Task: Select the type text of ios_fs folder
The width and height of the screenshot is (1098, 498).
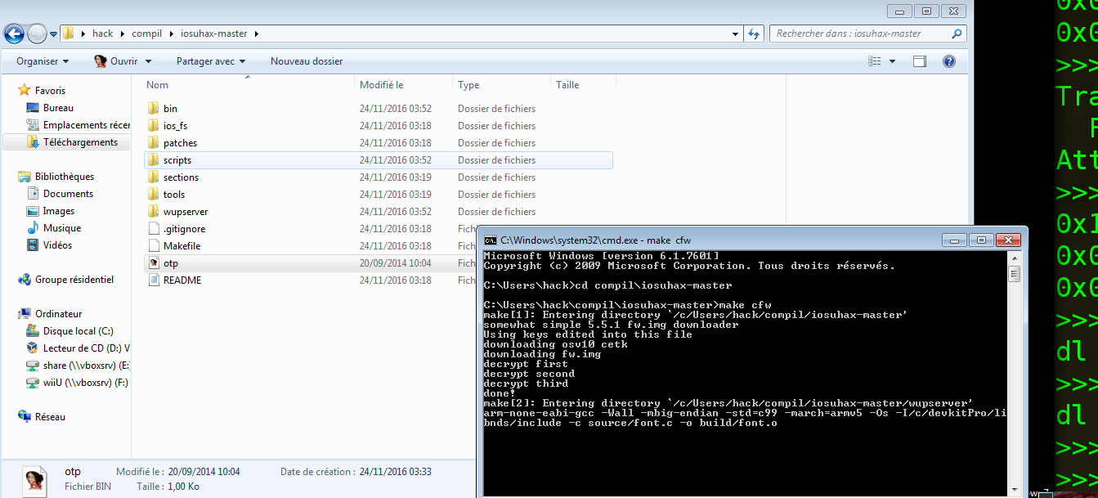Action: pos(497,126)
